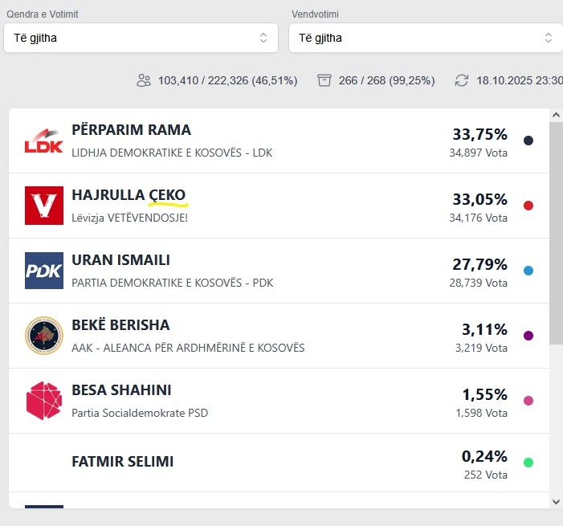
Task: Click the AAK party emblem
Action: 44,336
